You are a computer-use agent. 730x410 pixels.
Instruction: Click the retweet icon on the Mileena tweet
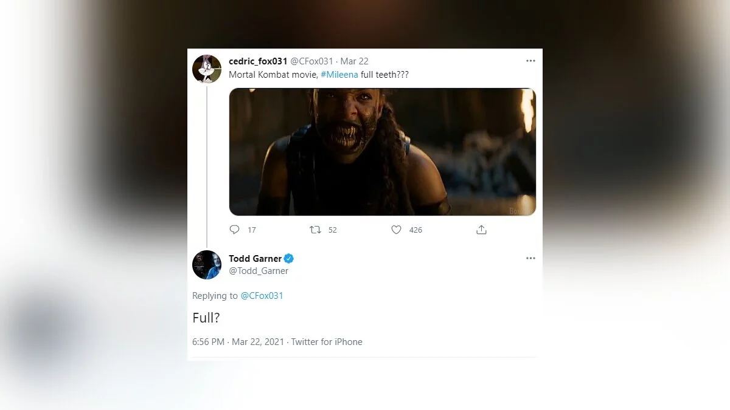315,230
